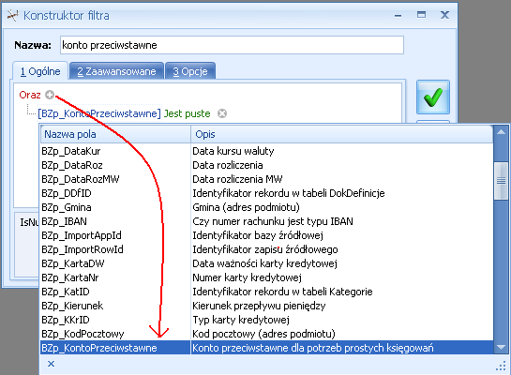Select BZp_KontoPrzeciwstawne in the field list

click(266, 348)
